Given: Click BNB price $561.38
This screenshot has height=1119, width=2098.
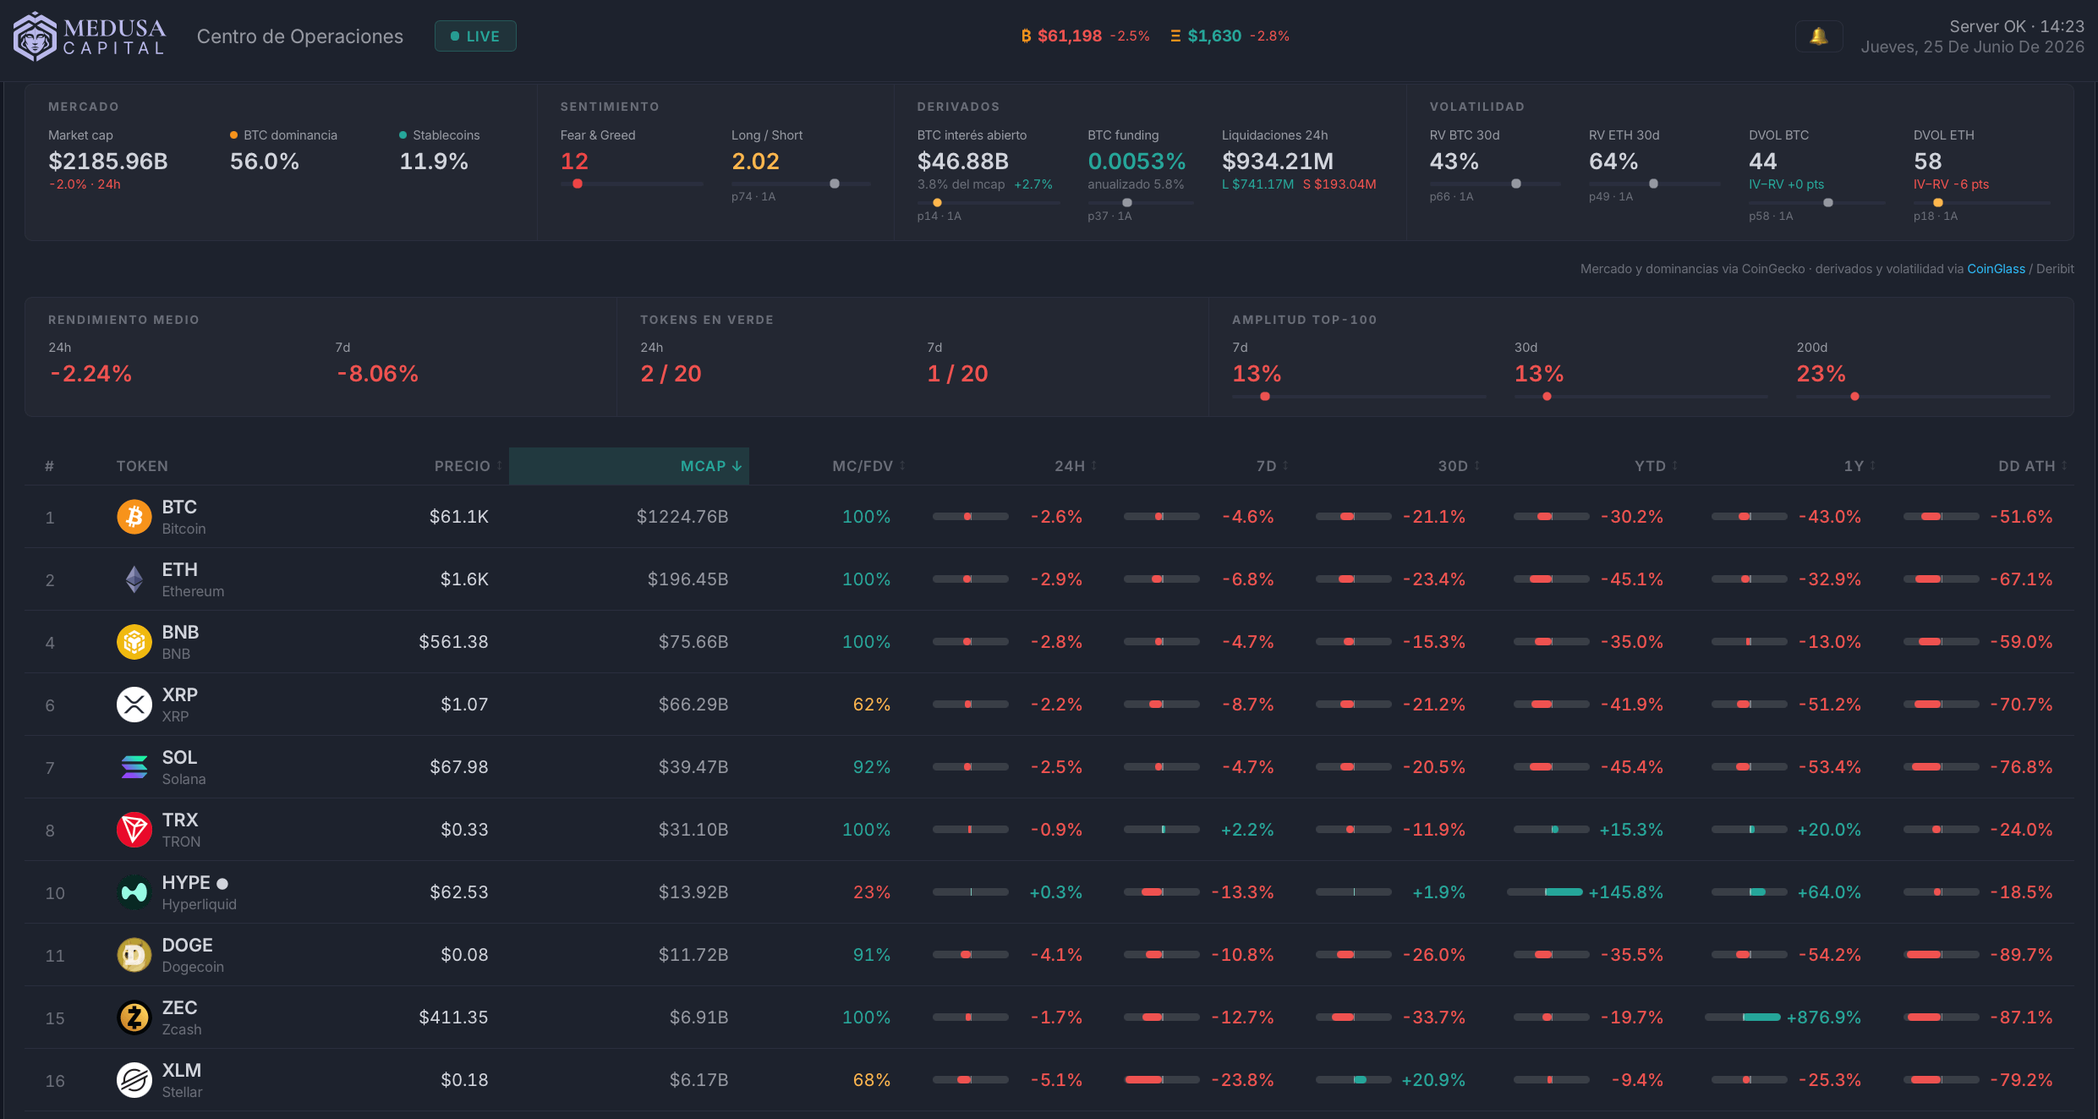Looking at the screenshot, I should click(454, 642).
